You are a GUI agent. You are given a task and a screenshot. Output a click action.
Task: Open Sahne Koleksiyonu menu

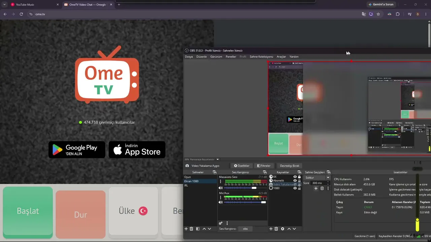pos(261,57)
